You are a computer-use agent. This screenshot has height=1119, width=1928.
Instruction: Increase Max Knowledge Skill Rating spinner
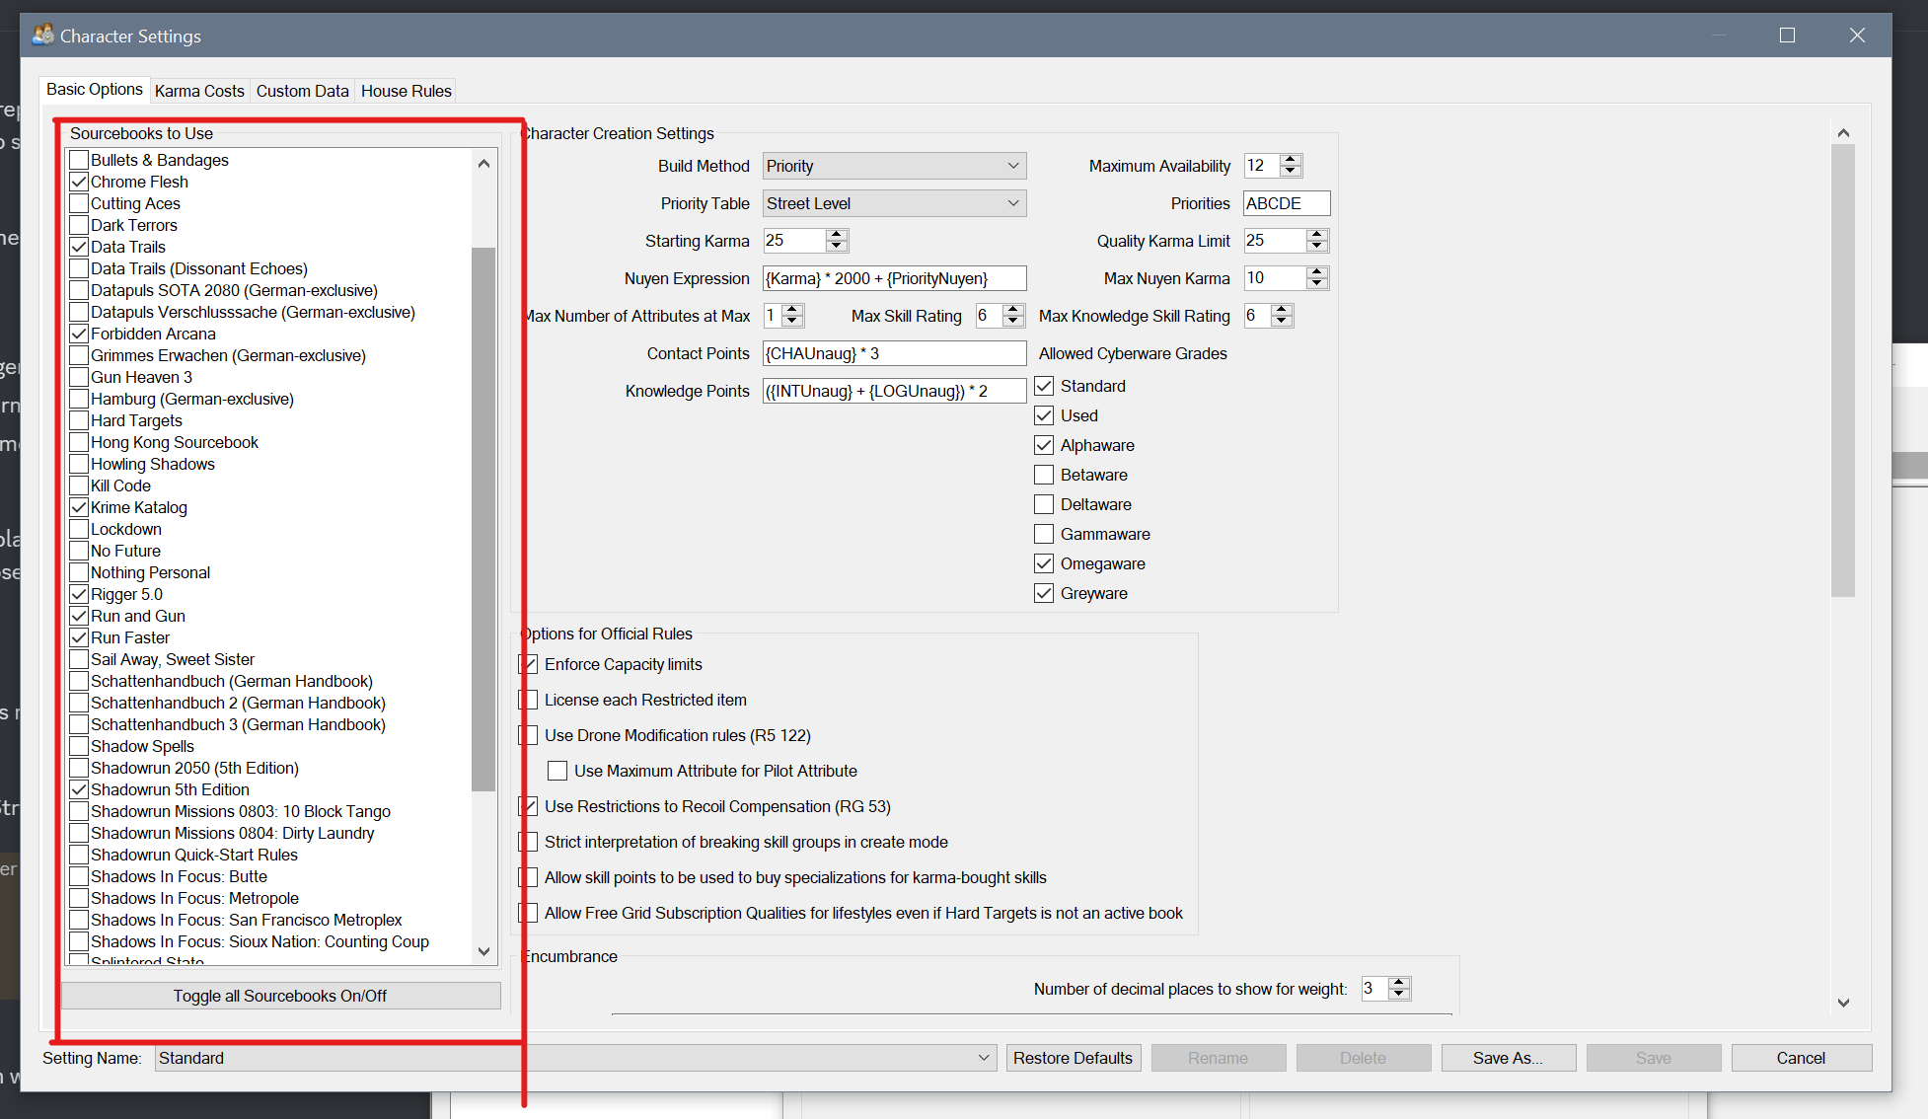(x=1281, y=310)
